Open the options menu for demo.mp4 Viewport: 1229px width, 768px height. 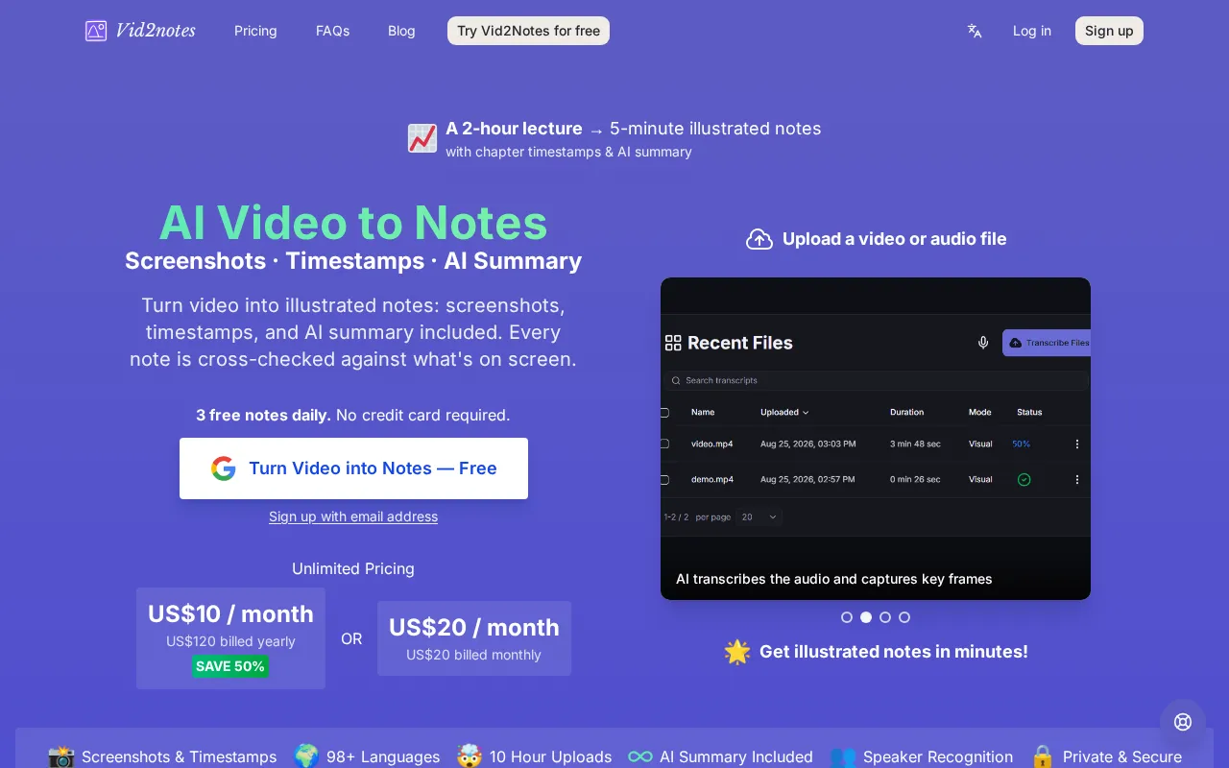coord(1076,479)
